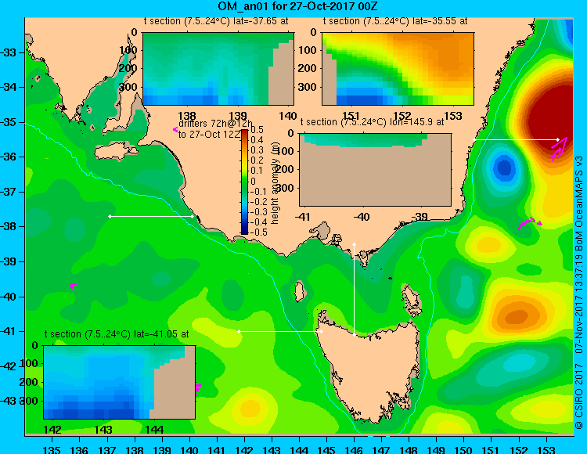The image size is (587, 454).
Task: Click the longitude label "153" on the bottom axis
Action: (546, 449)
